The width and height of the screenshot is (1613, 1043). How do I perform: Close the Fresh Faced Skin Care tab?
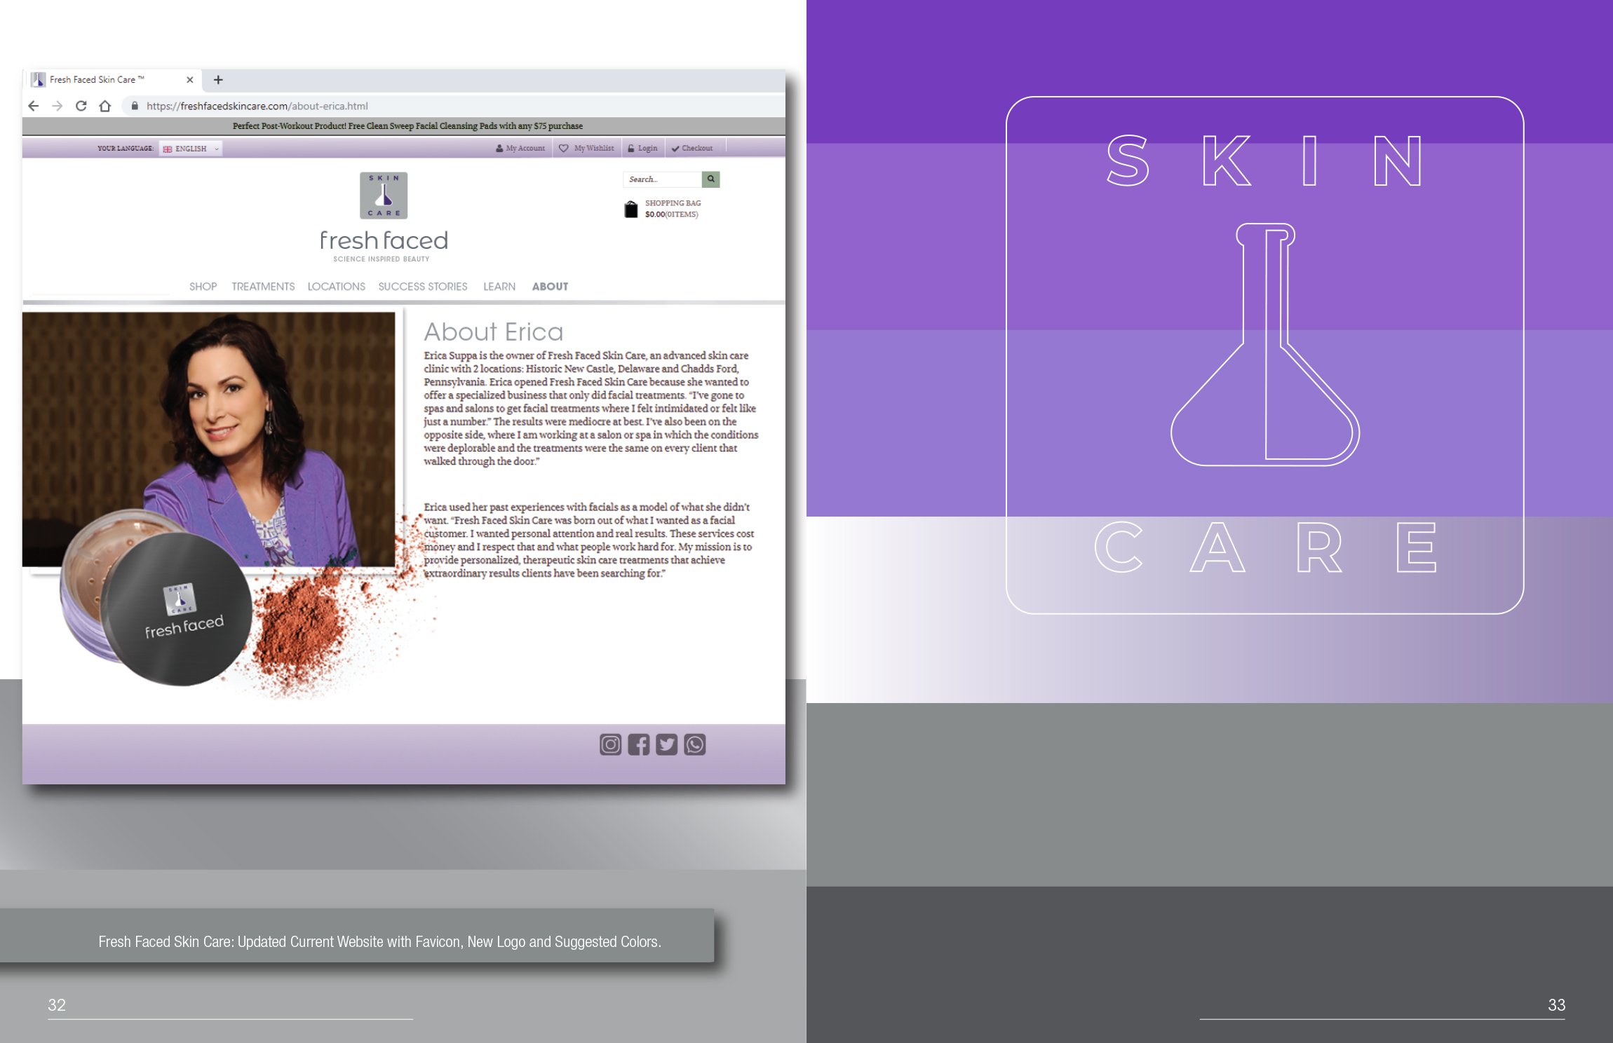click(189, 80)
